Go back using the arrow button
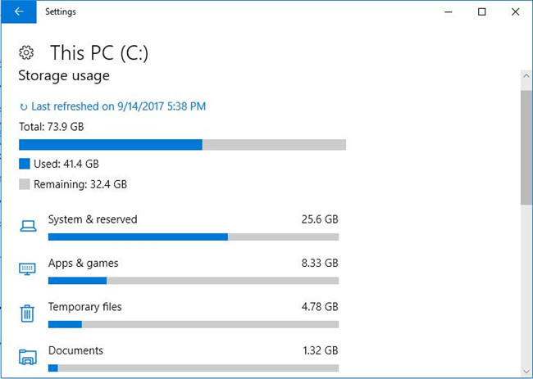The height and width of the screenshot is (379, 533). tap(19, 12)
